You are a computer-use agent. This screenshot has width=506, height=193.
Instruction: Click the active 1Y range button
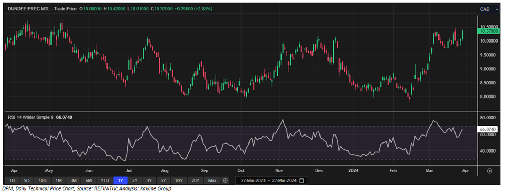click(120, 180)
